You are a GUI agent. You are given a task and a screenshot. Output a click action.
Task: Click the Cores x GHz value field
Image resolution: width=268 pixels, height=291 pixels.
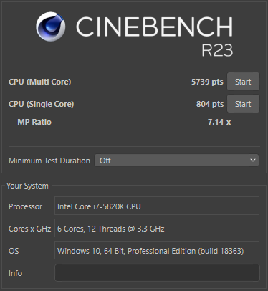point(157,228)
